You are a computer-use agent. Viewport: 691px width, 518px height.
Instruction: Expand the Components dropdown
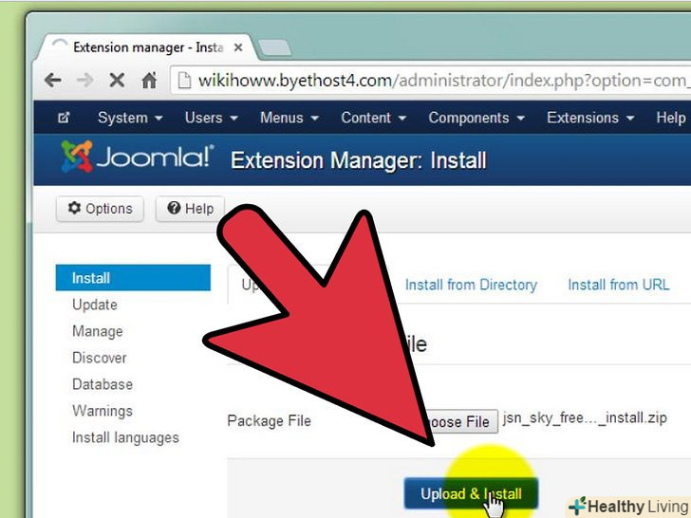[x=476, y=118]
